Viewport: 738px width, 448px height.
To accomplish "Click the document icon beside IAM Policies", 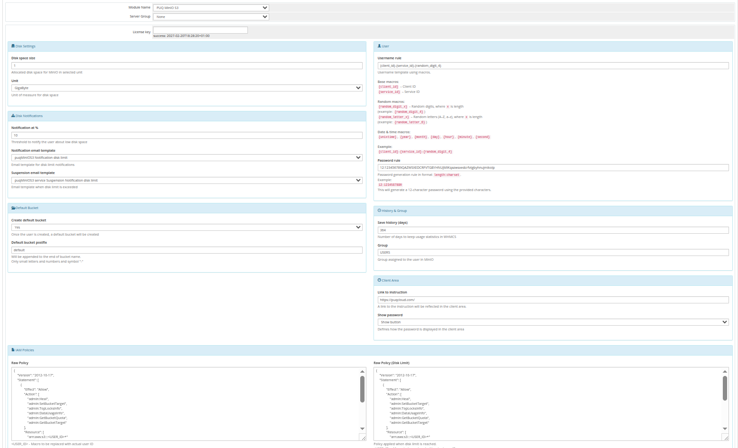I will coord(14,350).
